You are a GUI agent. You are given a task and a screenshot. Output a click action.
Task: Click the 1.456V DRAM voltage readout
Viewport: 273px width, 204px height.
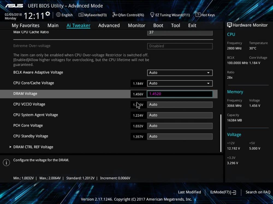tap(138, 94)
